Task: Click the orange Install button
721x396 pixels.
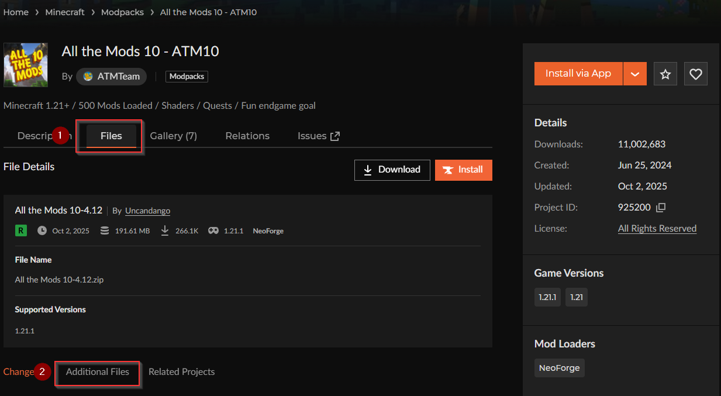Action: (463, 170)
